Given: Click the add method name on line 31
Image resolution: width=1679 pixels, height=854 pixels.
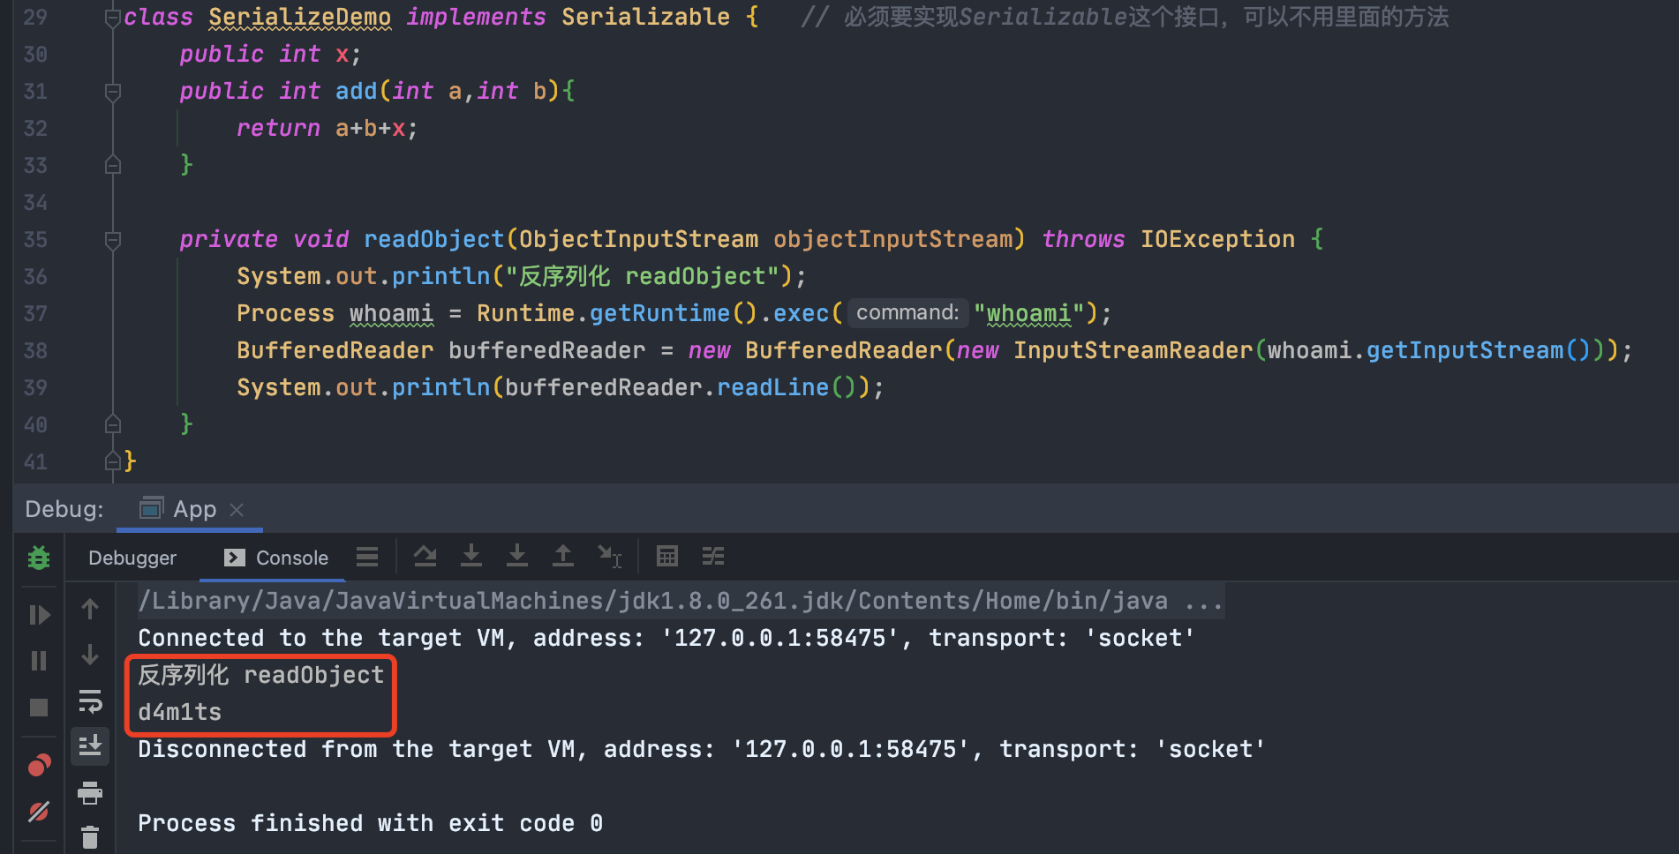Looking at the screenshot, I should 356,91.
